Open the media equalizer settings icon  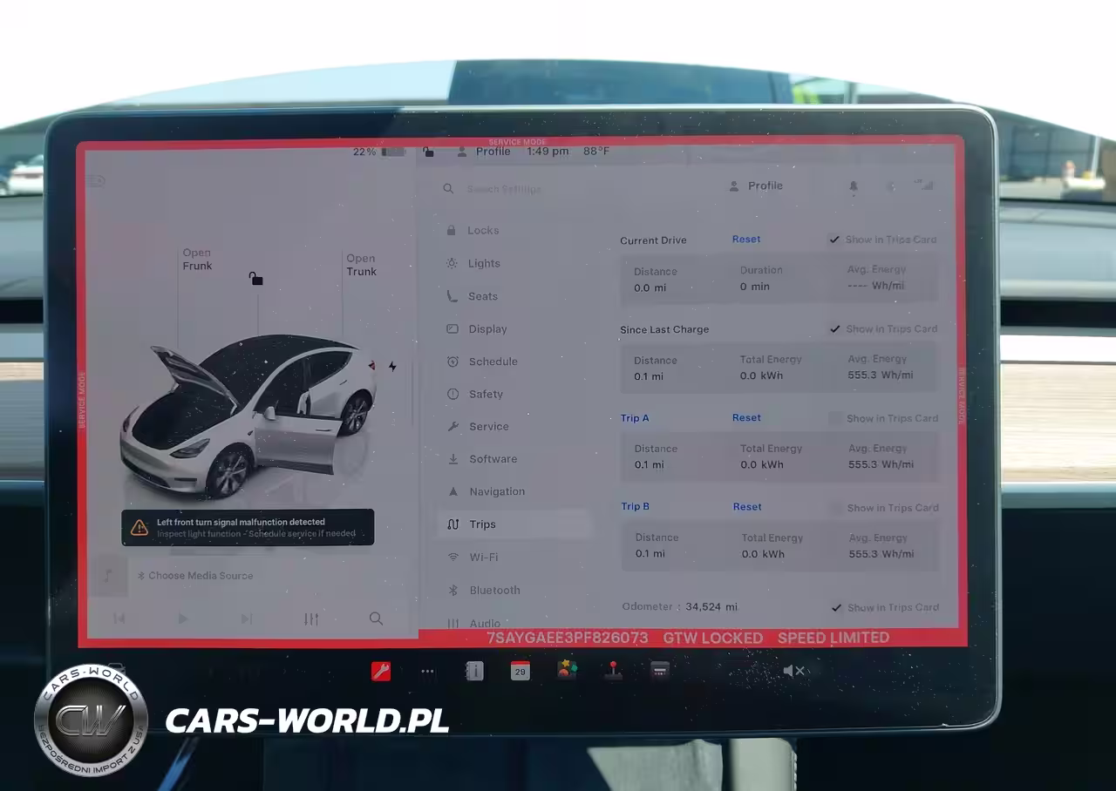click(x=311, y=619)
